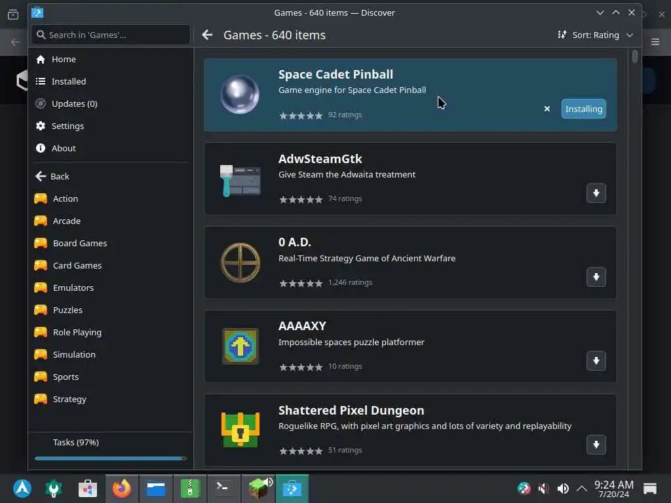Viewport: 671px width, 503px height.
Task: Open the file manager from taskbar
Action: (156, 489)
